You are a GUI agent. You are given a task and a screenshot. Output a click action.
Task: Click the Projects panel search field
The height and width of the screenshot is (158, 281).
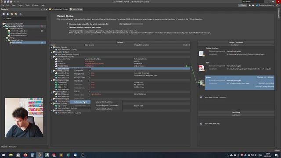24,18
